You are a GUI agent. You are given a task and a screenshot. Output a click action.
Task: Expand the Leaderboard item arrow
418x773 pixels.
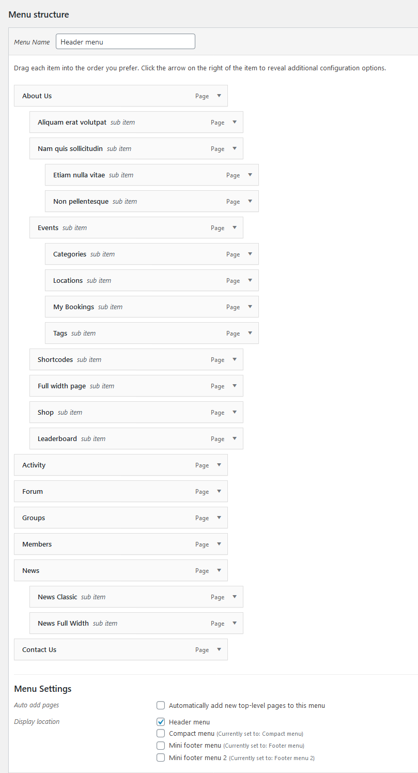pyautogui.click(x=235, y=438)
